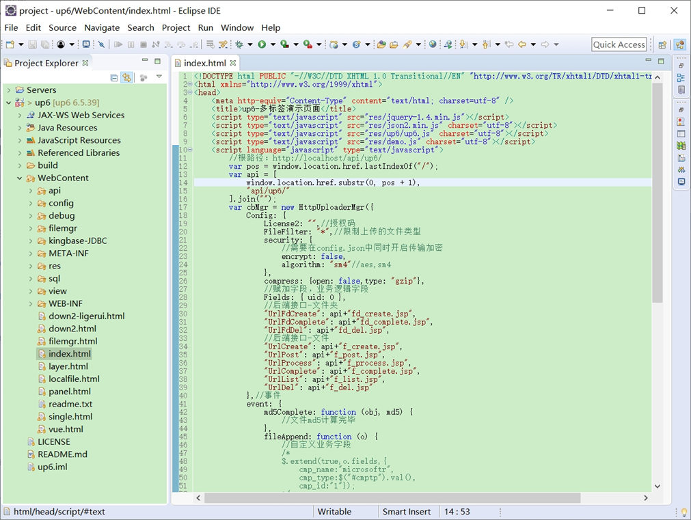Collapse all folders using Project Explorer's Collapse All icon
Viewport: 691px width, 520px height.
[114, 77]
